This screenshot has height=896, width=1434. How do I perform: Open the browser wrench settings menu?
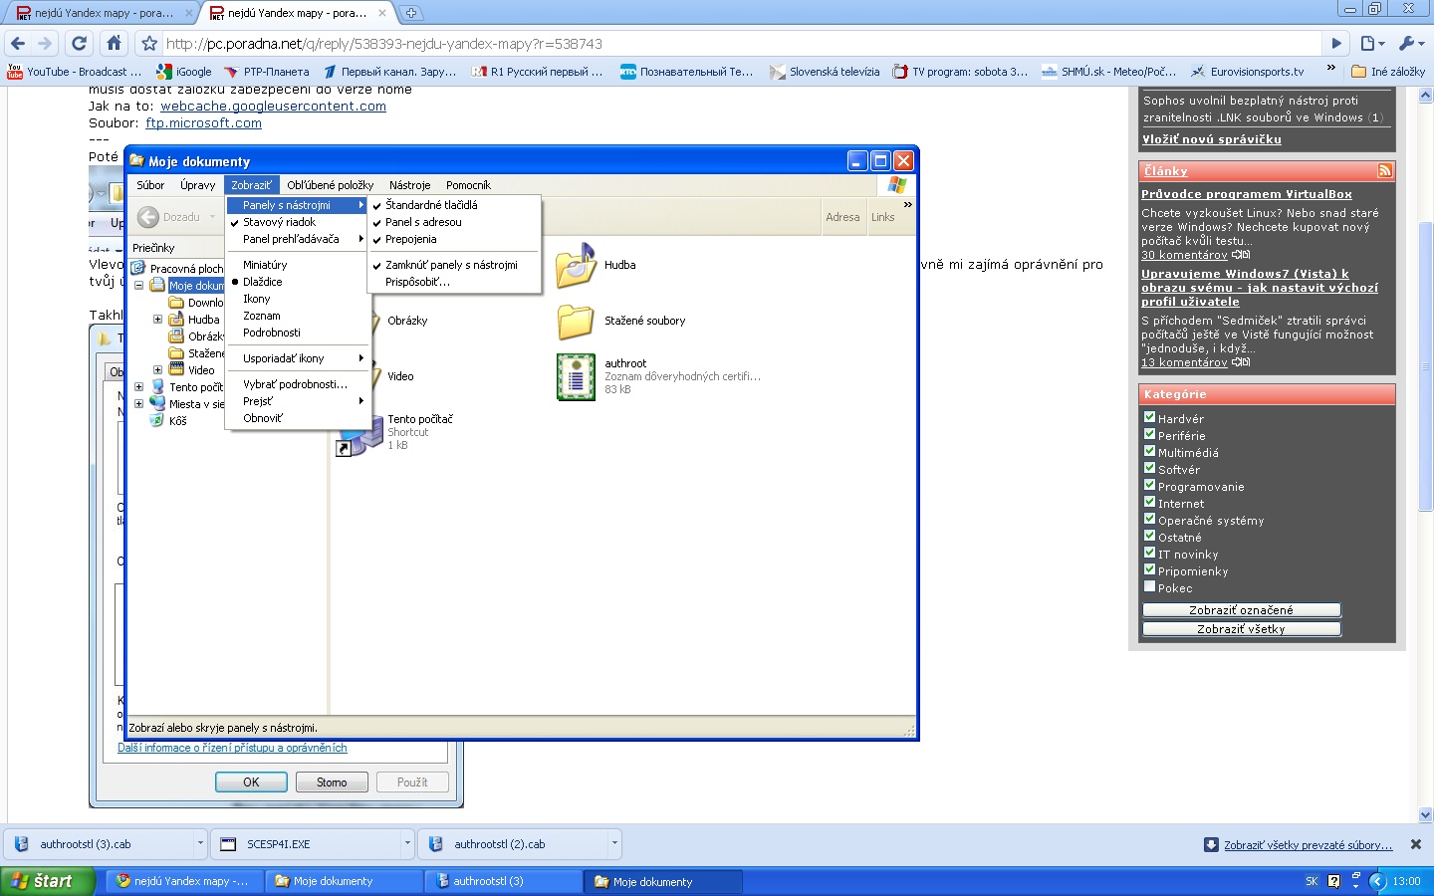1411,44
